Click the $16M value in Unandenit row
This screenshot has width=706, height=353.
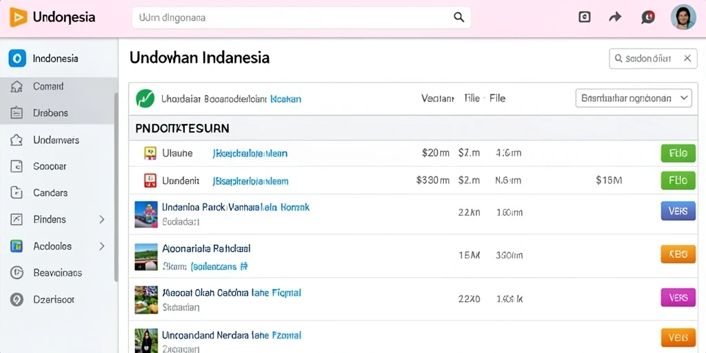(609, 181)
